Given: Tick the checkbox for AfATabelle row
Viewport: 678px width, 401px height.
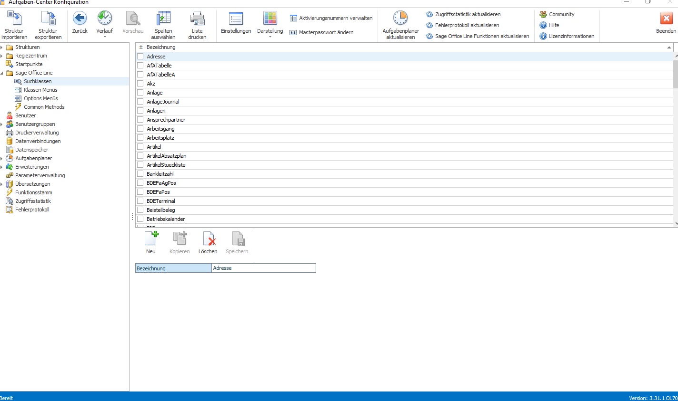Looking at the screenshot, I should [x=140, y=66].
